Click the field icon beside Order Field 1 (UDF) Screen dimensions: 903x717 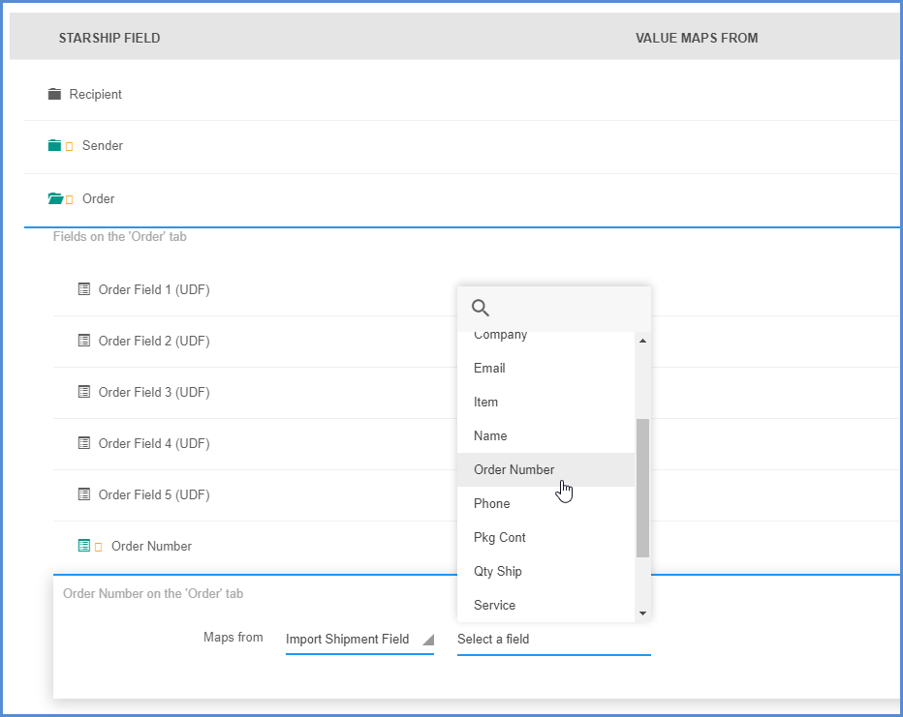tap(84, 288)
